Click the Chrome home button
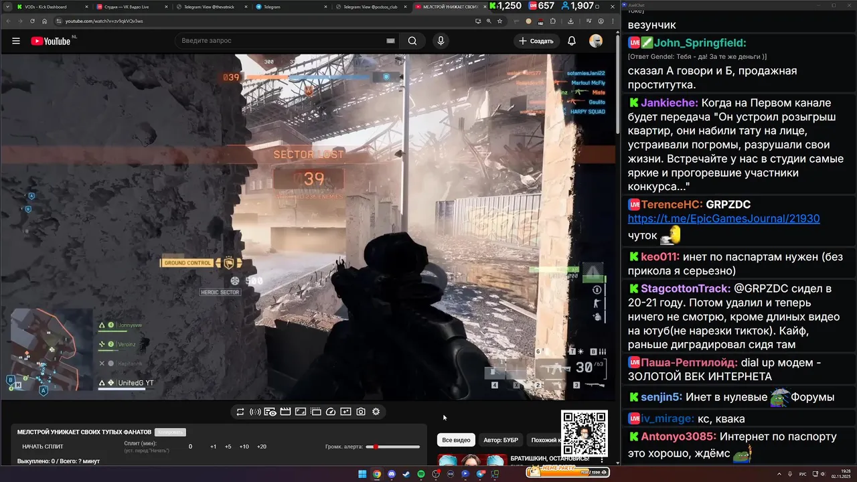The height and width of the screenshot is (482, 857). pyautogui.click(x=44, y=21)
